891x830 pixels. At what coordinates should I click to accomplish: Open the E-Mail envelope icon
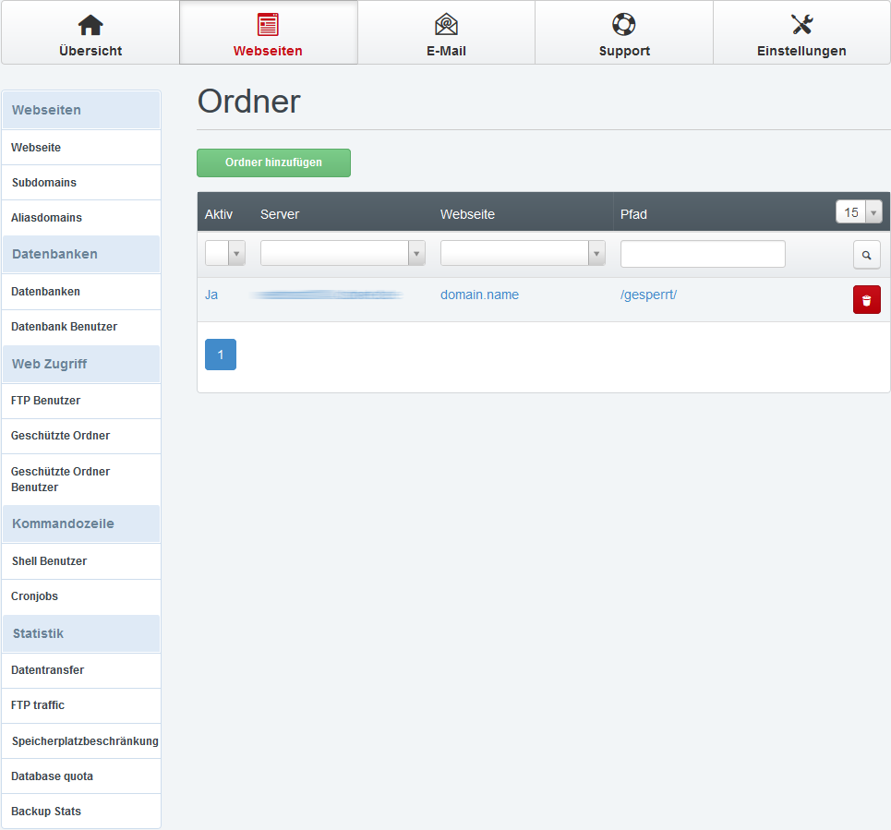[446, 25]
